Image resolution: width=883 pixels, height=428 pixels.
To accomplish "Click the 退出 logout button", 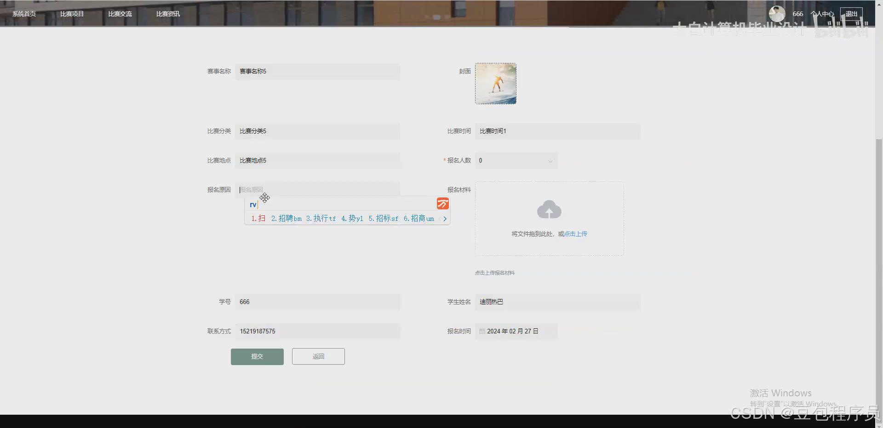I will pos(851,13).
